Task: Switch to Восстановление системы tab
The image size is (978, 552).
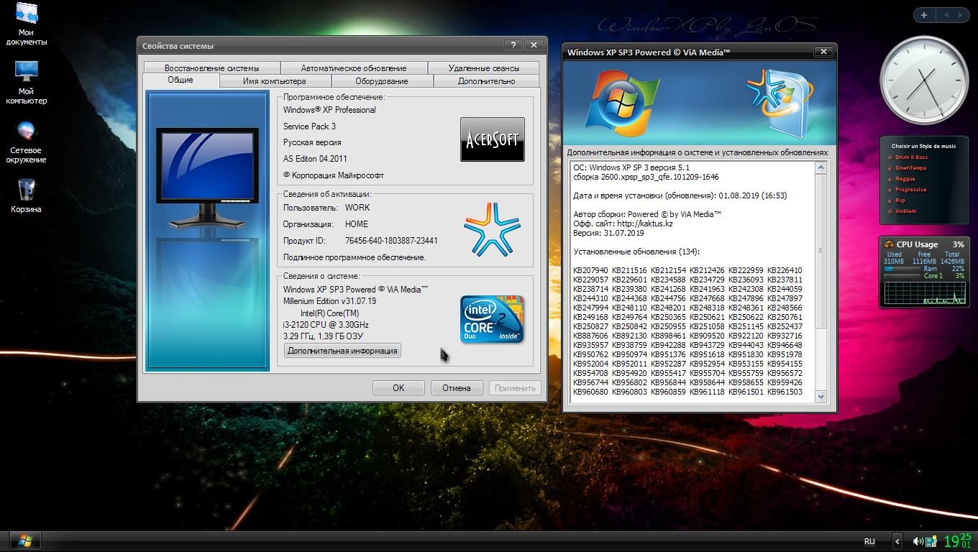Action: tap(211, 68)
